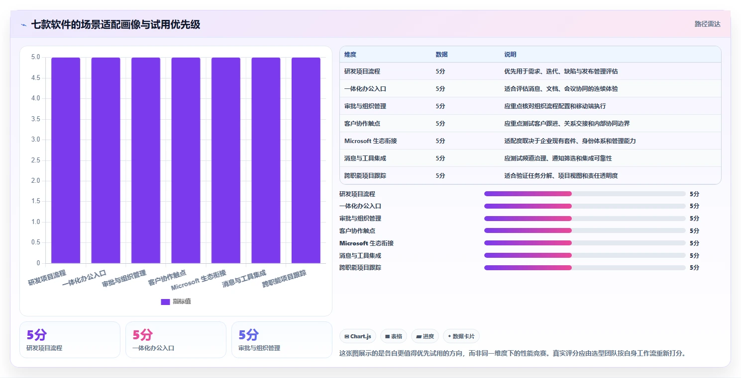Select 跨职能项目跟踪 cell in the table
The width and height of the screenshot is (741, 378).
tap(365, 176)
